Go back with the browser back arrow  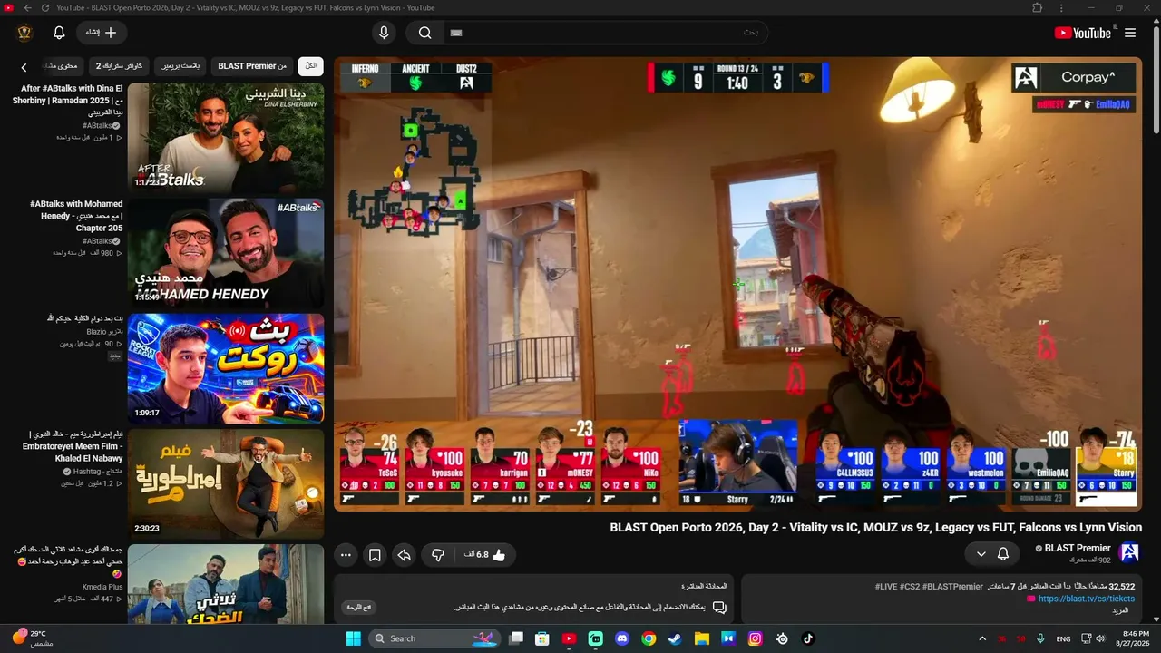pos(27,8)
